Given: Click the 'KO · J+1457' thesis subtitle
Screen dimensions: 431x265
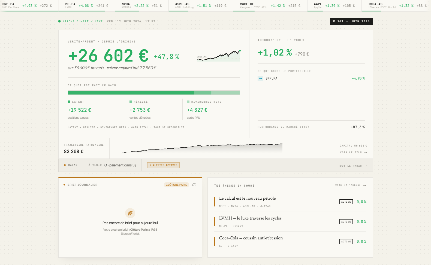Looking at the screenshot, I should 228,246.
